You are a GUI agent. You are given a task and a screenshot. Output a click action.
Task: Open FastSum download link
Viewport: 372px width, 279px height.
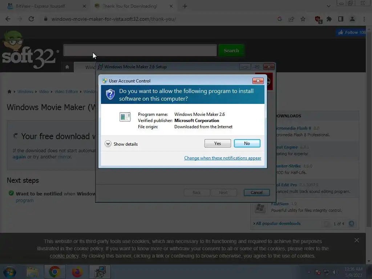tap(280, 204)
